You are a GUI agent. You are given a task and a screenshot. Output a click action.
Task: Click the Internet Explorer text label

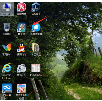pyautogui.click(x=7, y=76)
